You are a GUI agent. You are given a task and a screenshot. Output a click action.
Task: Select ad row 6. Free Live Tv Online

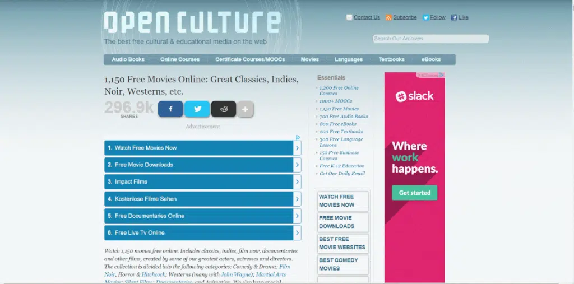click(202, 233)
